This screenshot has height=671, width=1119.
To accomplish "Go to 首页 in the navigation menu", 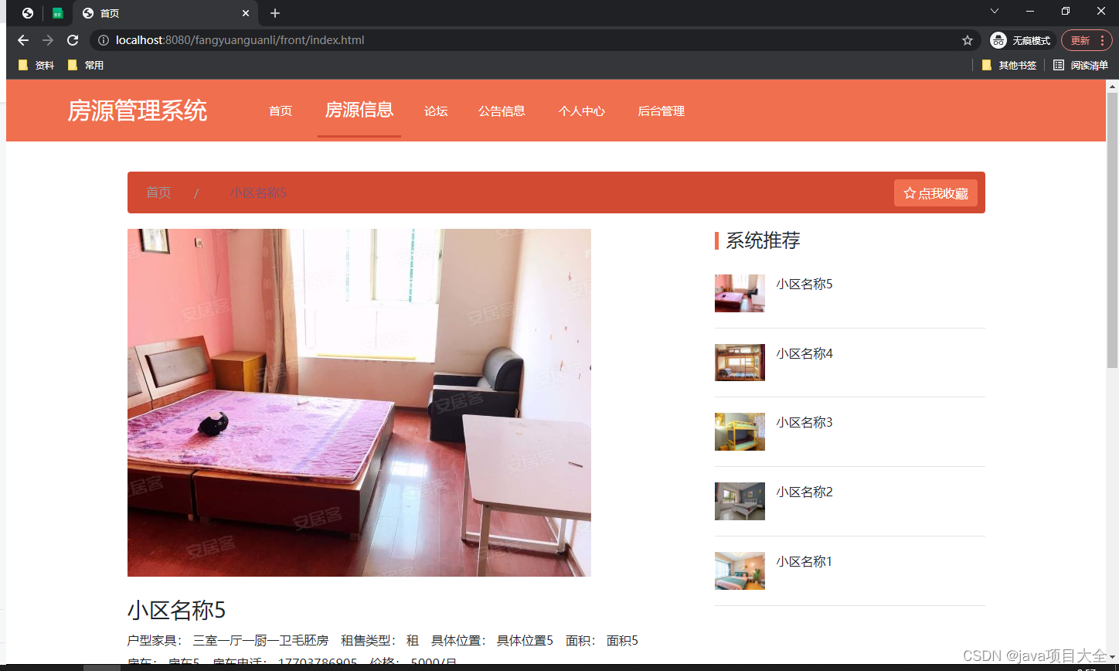I will point(281,111).
